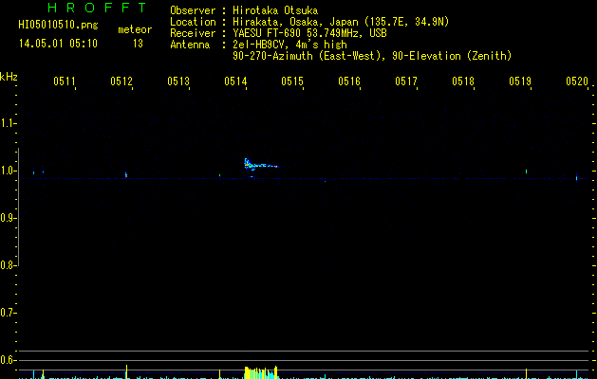Click time marker 0514
Viewport: 597px width, 379px height.
point(235,81)
